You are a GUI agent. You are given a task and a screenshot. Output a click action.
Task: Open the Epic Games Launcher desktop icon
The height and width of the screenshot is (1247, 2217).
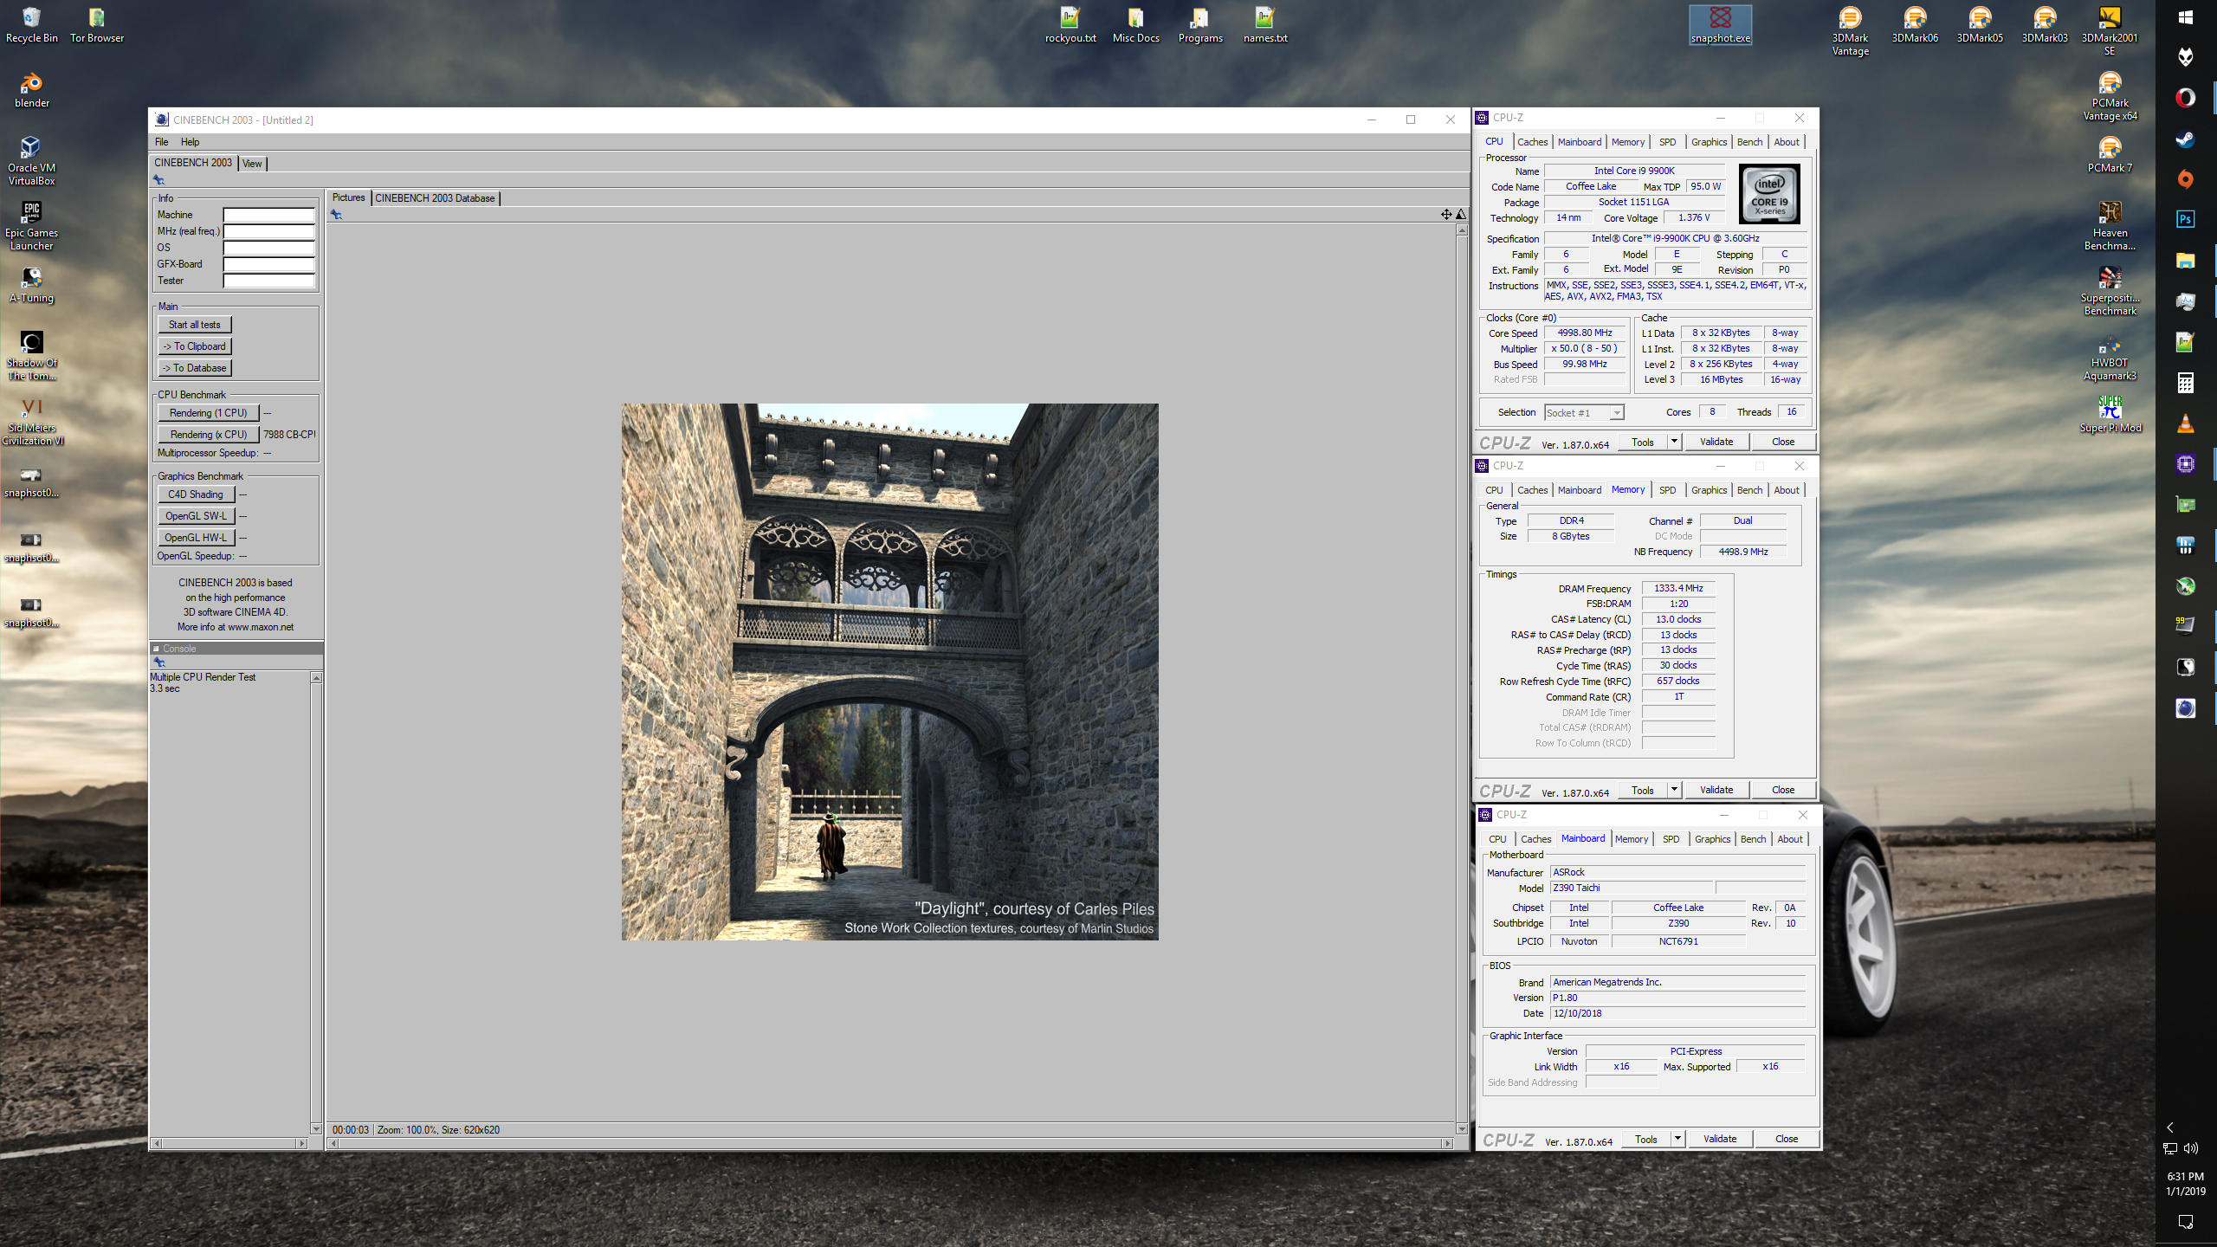point(31,226)
